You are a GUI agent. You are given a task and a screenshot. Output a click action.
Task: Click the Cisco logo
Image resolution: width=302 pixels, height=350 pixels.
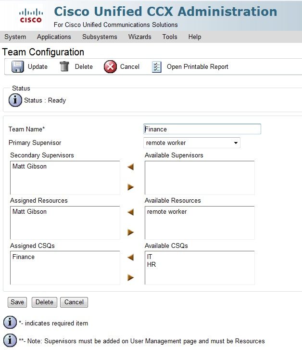(x=31, y=15)
